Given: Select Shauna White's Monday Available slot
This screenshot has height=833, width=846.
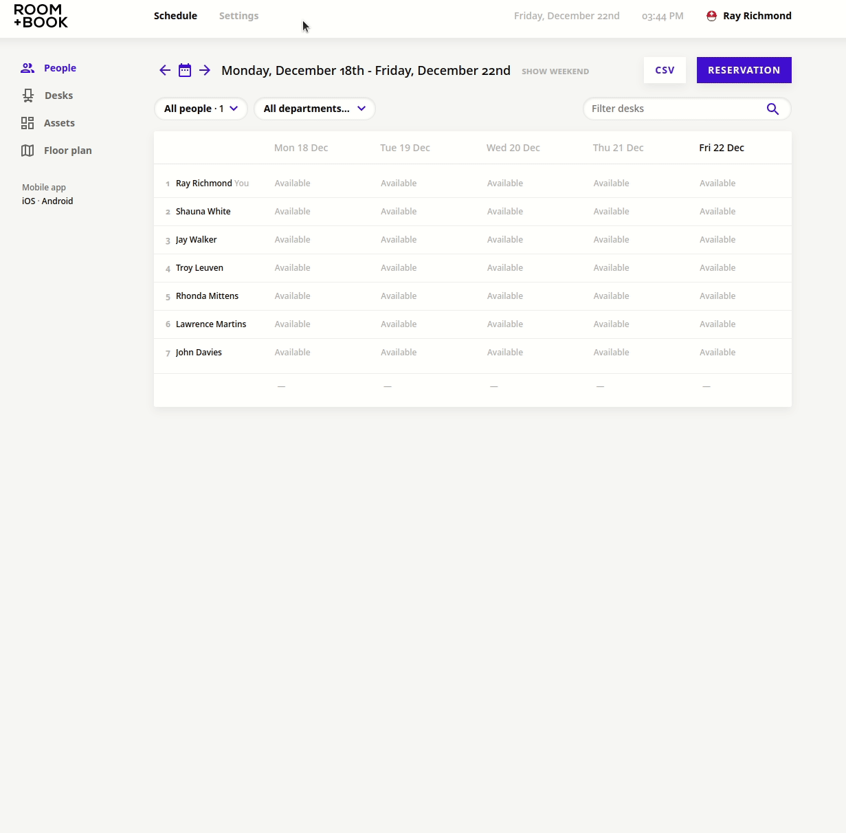Looking at the screenshot, I should [x=292, y=211].
